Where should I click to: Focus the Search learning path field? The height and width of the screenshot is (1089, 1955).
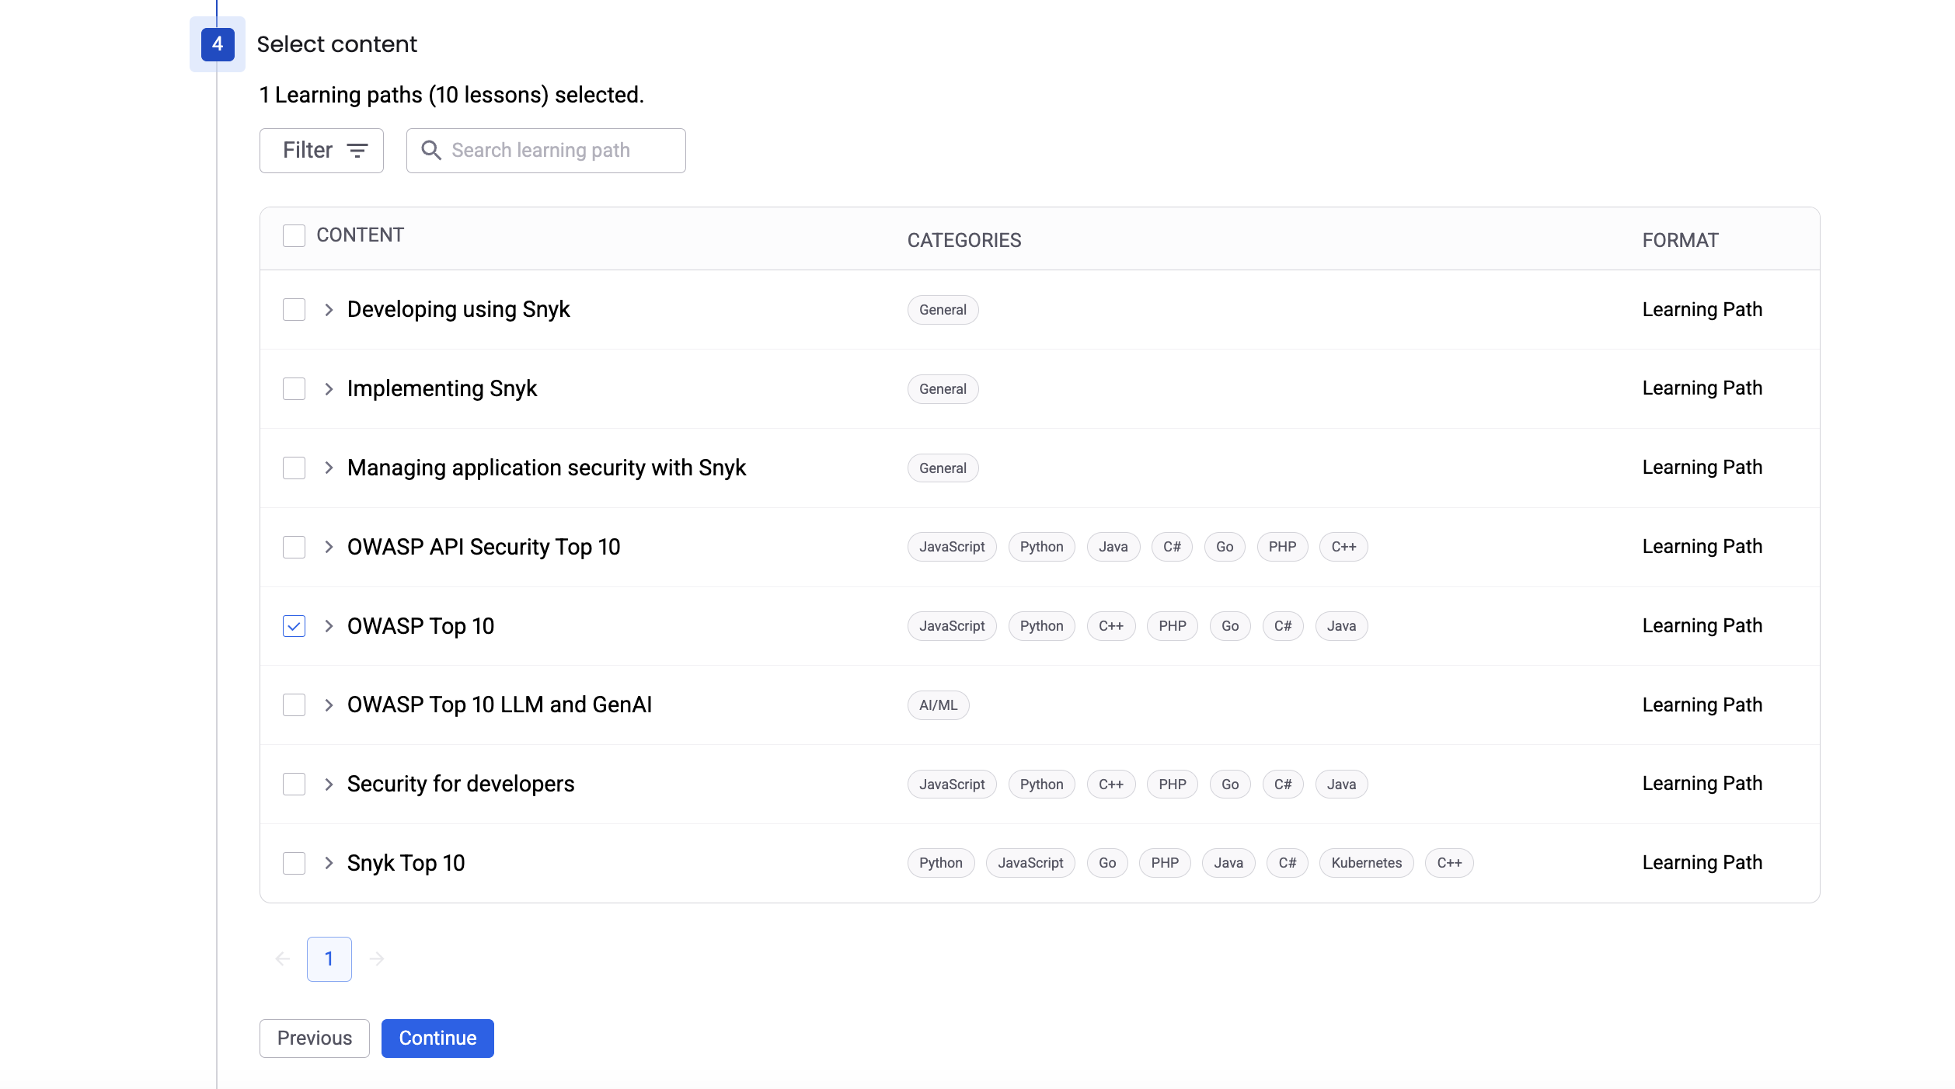(559, 150)
